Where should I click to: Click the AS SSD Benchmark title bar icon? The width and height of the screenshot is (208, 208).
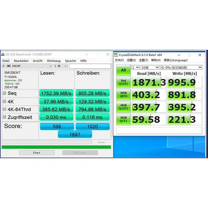(x=3, y=54)
